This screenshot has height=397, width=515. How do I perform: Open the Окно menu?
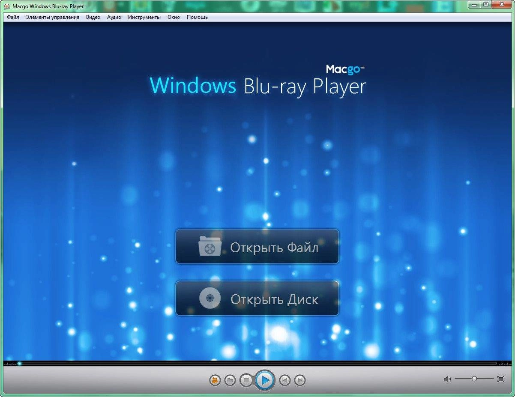click(174, 17)
